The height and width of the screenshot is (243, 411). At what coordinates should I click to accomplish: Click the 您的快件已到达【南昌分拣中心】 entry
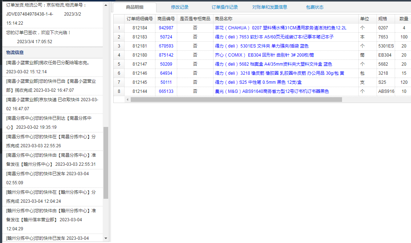point(53,123)
